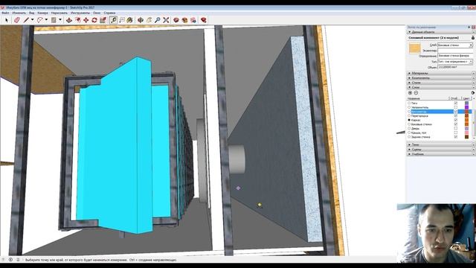The height and width of the screenshot is (268, 476).
Task: Toggle visibility of the highlighted layer
Action: [456, 112]
